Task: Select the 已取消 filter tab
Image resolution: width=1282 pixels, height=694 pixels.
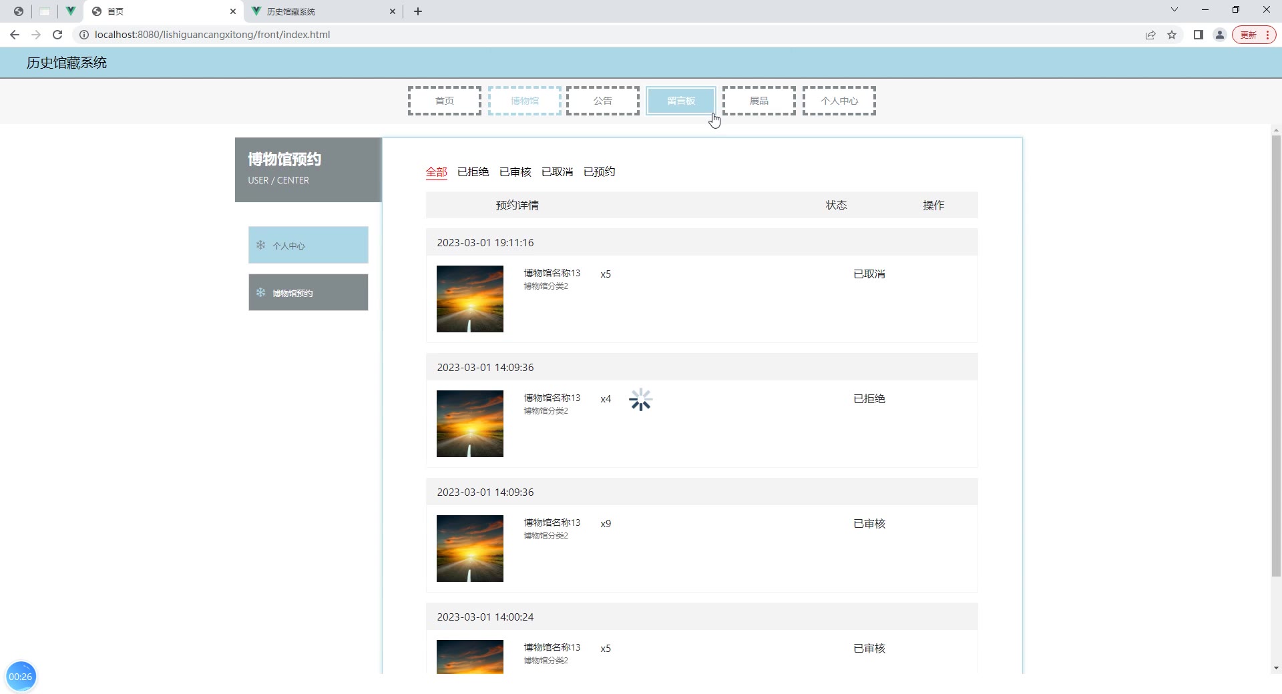Action: pos(558,172)
